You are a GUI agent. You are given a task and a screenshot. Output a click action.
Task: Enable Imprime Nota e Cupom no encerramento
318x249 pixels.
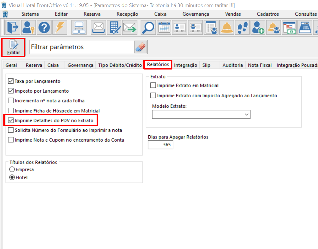pos(11,140)
